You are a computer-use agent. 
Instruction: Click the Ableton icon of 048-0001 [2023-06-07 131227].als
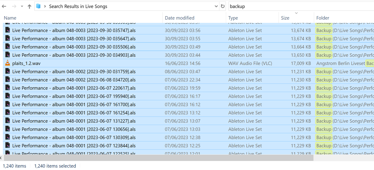8,121
